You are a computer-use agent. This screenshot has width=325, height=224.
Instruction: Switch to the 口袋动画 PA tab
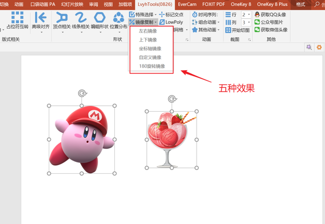click(x=43, y=4)
